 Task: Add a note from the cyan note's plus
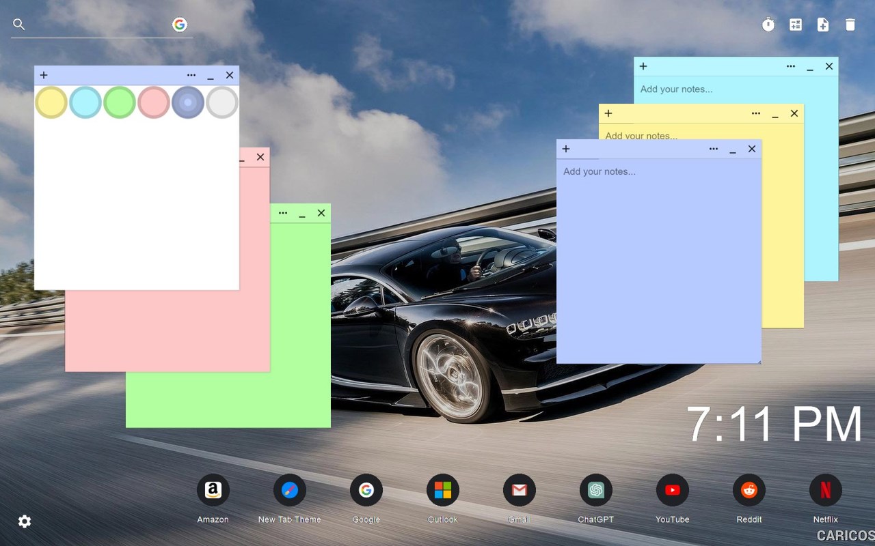643,66
